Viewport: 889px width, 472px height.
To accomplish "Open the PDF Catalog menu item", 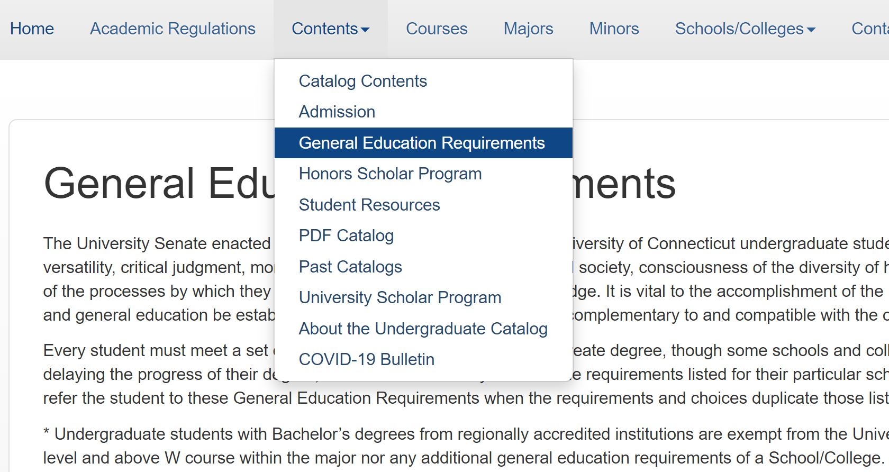I will [x=346, y=235].
